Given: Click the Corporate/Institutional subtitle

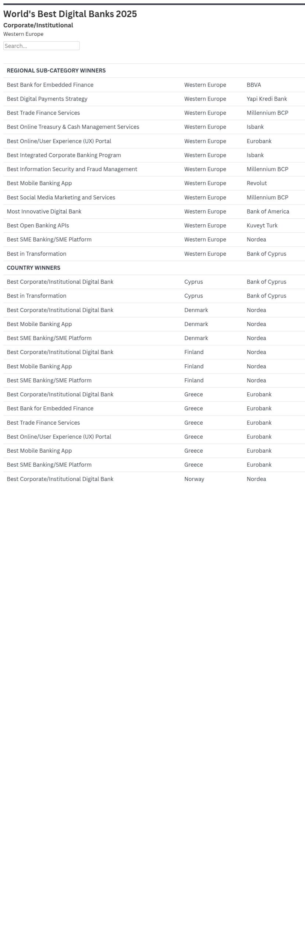Looking at the screenshot, I should point(38,25).
